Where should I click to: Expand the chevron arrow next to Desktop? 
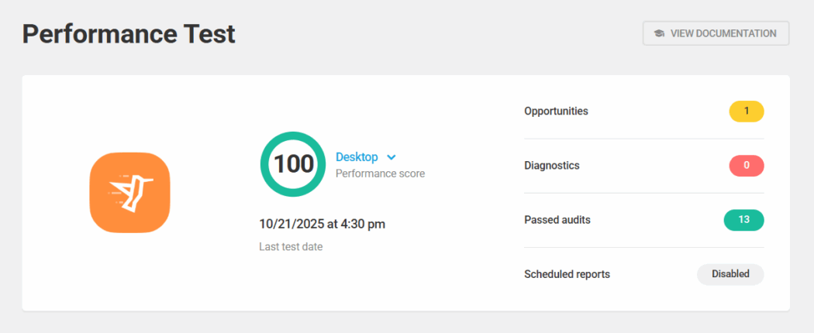pyautogui.click(x=391, y=157)
